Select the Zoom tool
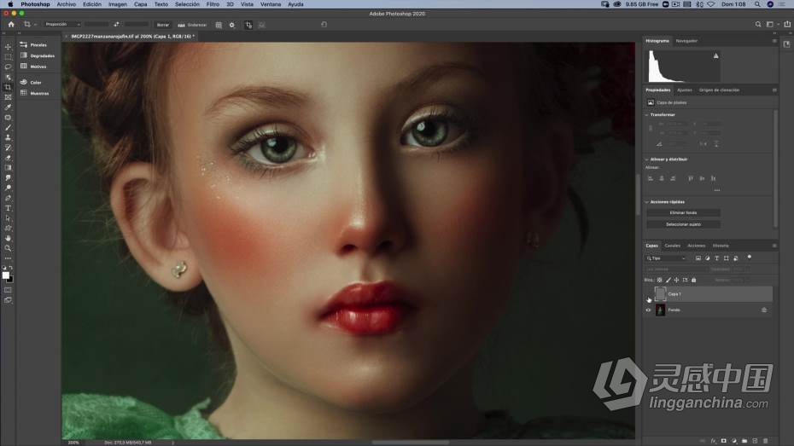Screen dimensions: 794x446 click(8, 248)
